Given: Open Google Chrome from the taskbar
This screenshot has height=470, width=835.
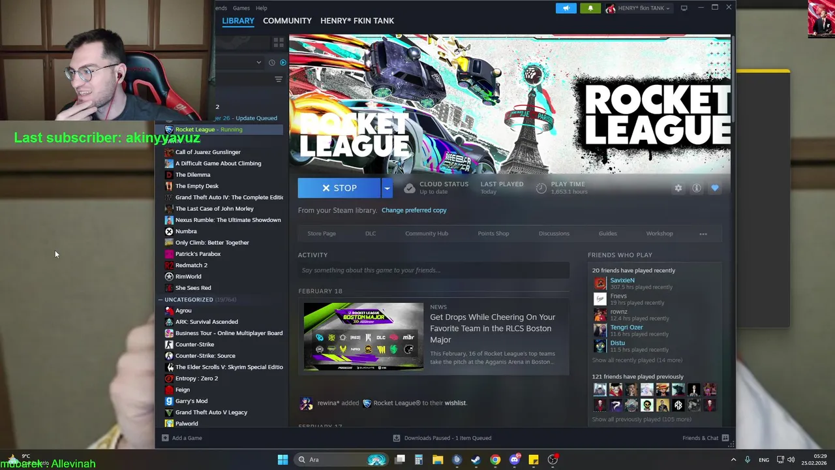Looking at the screenshot, I should coord(495,460).
